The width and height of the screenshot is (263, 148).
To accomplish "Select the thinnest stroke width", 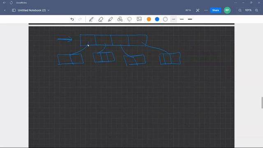I will 173,19.
